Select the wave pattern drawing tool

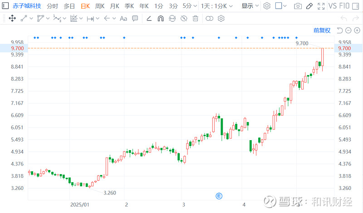(57, 18)
